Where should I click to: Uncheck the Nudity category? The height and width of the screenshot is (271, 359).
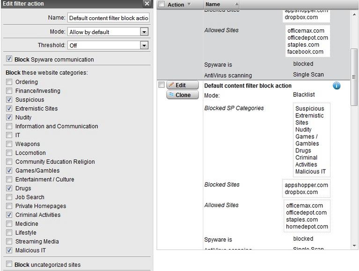[9, 117]
